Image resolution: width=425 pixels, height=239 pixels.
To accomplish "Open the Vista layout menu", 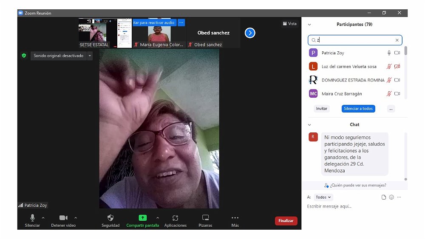I will pos(289,24).
